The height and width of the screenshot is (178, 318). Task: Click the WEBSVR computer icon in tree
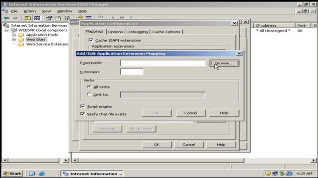tap(14, 30)
